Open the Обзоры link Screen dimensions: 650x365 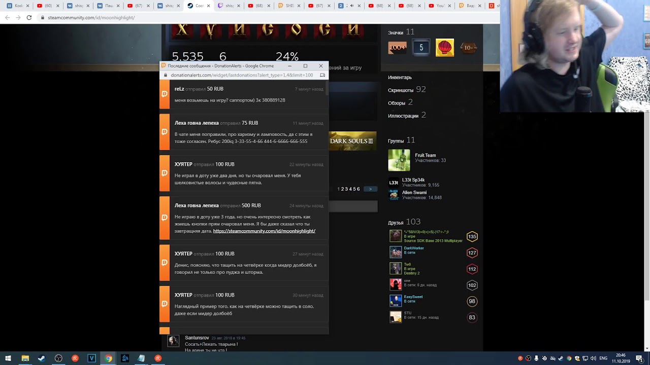pyautogui.click(x=400, y=102)
